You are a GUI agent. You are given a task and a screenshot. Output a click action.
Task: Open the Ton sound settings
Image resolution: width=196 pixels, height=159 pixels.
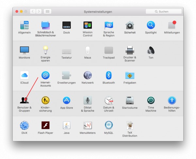151,50
